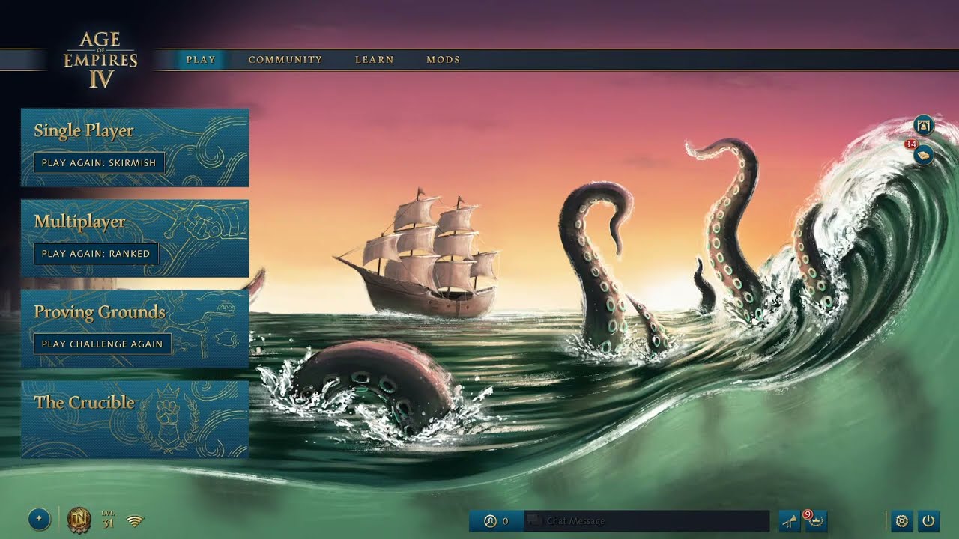
Task: Click the Play Challenge Again button
Action: click(103, 344)
